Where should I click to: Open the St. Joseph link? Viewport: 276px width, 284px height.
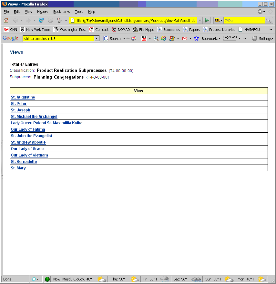(x=21, y=110)
